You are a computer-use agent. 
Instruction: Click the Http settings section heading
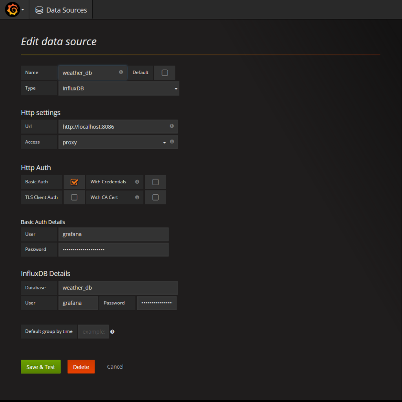pos(40,113)
